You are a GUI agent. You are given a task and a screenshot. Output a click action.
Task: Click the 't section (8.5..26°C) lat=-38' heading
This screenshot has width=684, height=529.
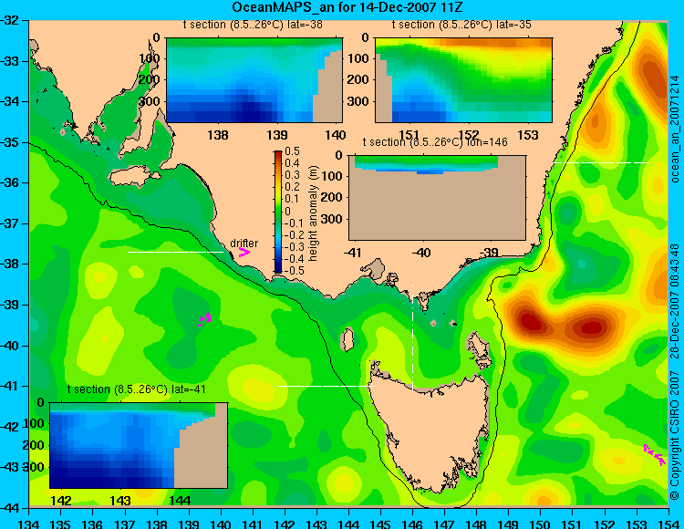pyautogui.click(x=253, y=25)
